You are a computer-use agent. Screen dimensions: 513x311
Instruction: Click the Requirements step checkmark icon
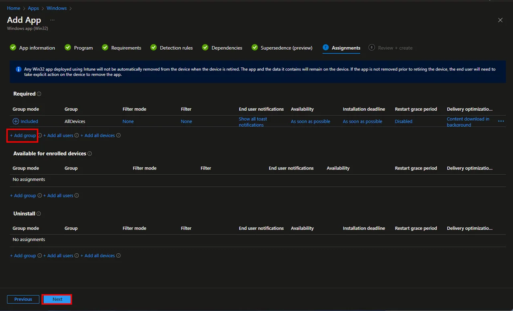pos(105,47)
